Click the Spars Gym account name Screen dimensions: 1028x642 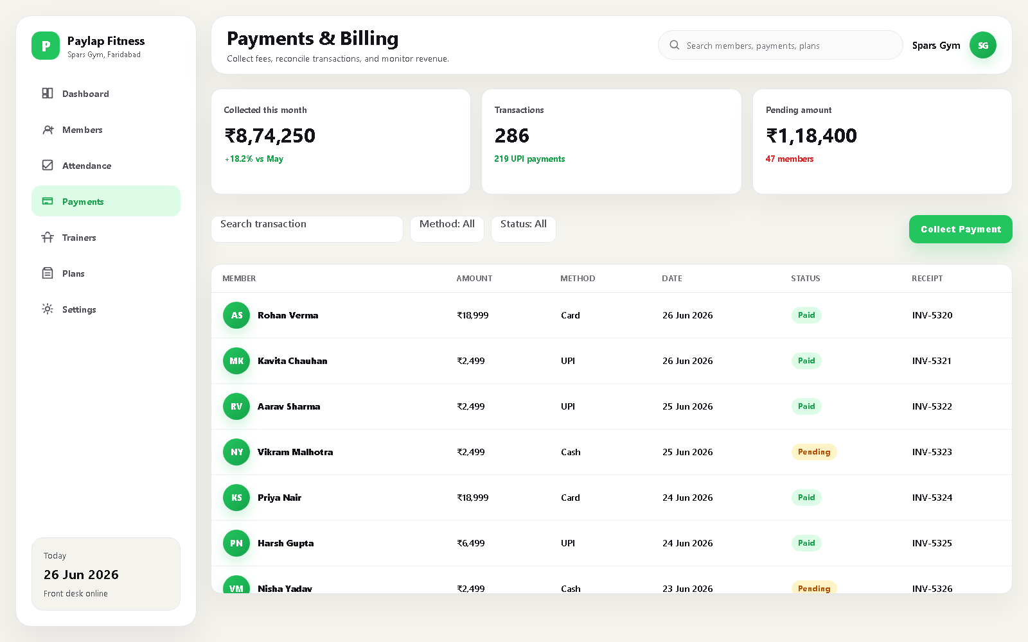[x=936, y=45]
